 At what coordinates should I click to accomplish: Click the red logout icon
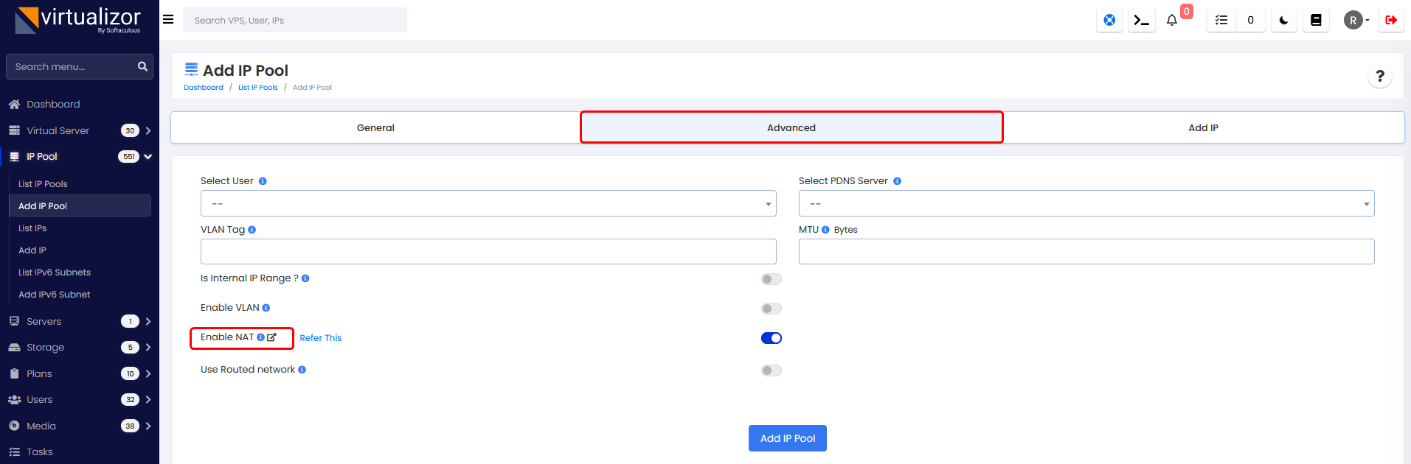[x=1391, y=21]
